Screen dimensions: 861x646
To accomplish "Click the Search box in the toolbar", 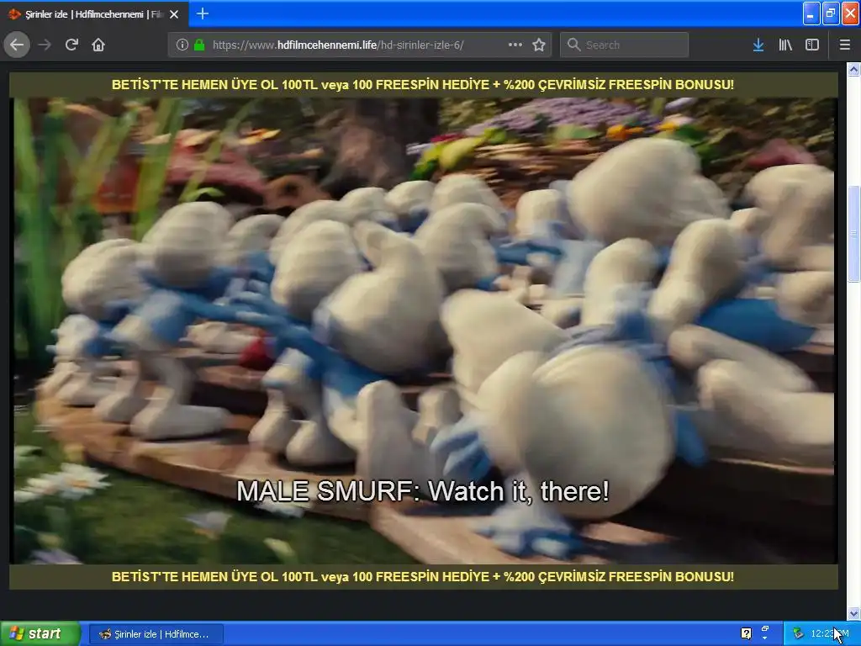I will coord(625,45).
